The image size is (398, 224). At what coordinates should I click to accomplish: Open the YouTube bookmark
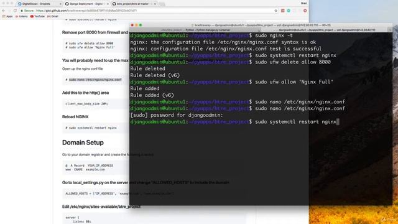pyautogui.click(x=37, y=16)
